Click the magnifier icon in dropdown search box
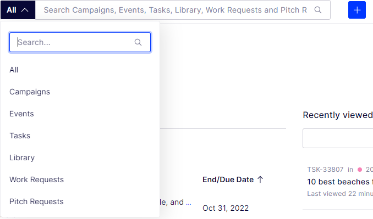The height and width of the screenshot is (219, 373). click(x=138, y=42)
